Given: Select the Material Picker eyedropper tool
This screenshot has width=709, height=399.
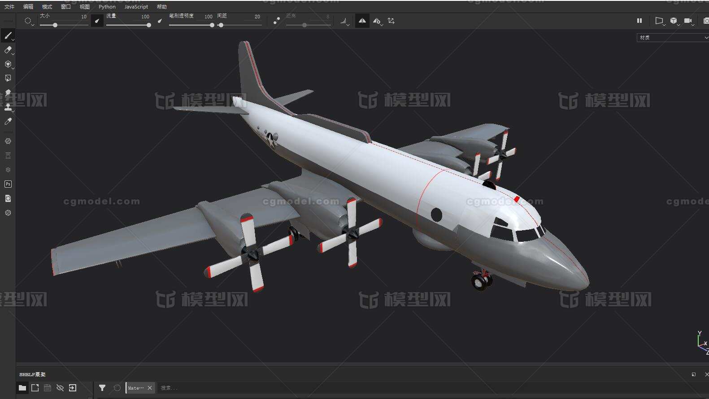Looking at the screenshot, I should click(x=8, y=121).
